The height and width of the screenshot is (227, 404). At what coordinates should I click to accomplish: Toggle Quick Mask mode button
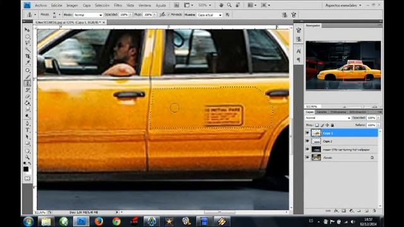(x=27, y=178)
